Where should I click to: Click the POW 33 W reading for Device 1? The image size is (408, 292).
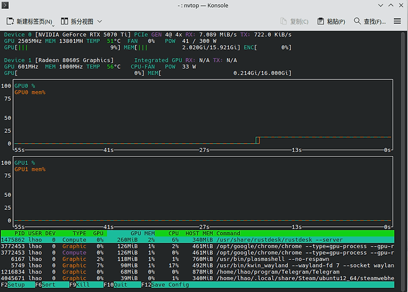(180, 67)
